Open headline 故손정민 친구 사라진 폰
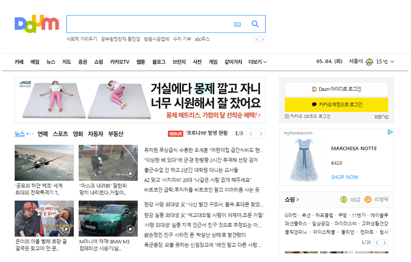This screenshot has width=411, height=262. pos(195,235)
